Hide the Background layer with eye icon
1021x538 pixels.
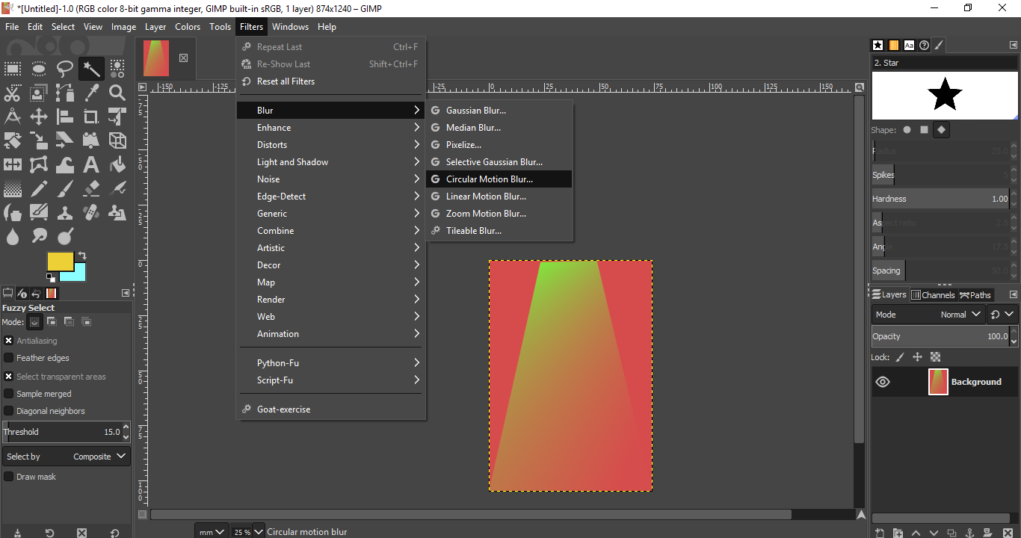[883, 382]
